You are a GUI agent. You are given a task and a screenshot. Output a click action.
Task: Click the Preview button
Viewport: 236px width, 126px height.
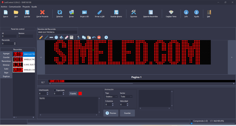coord(111,113)
